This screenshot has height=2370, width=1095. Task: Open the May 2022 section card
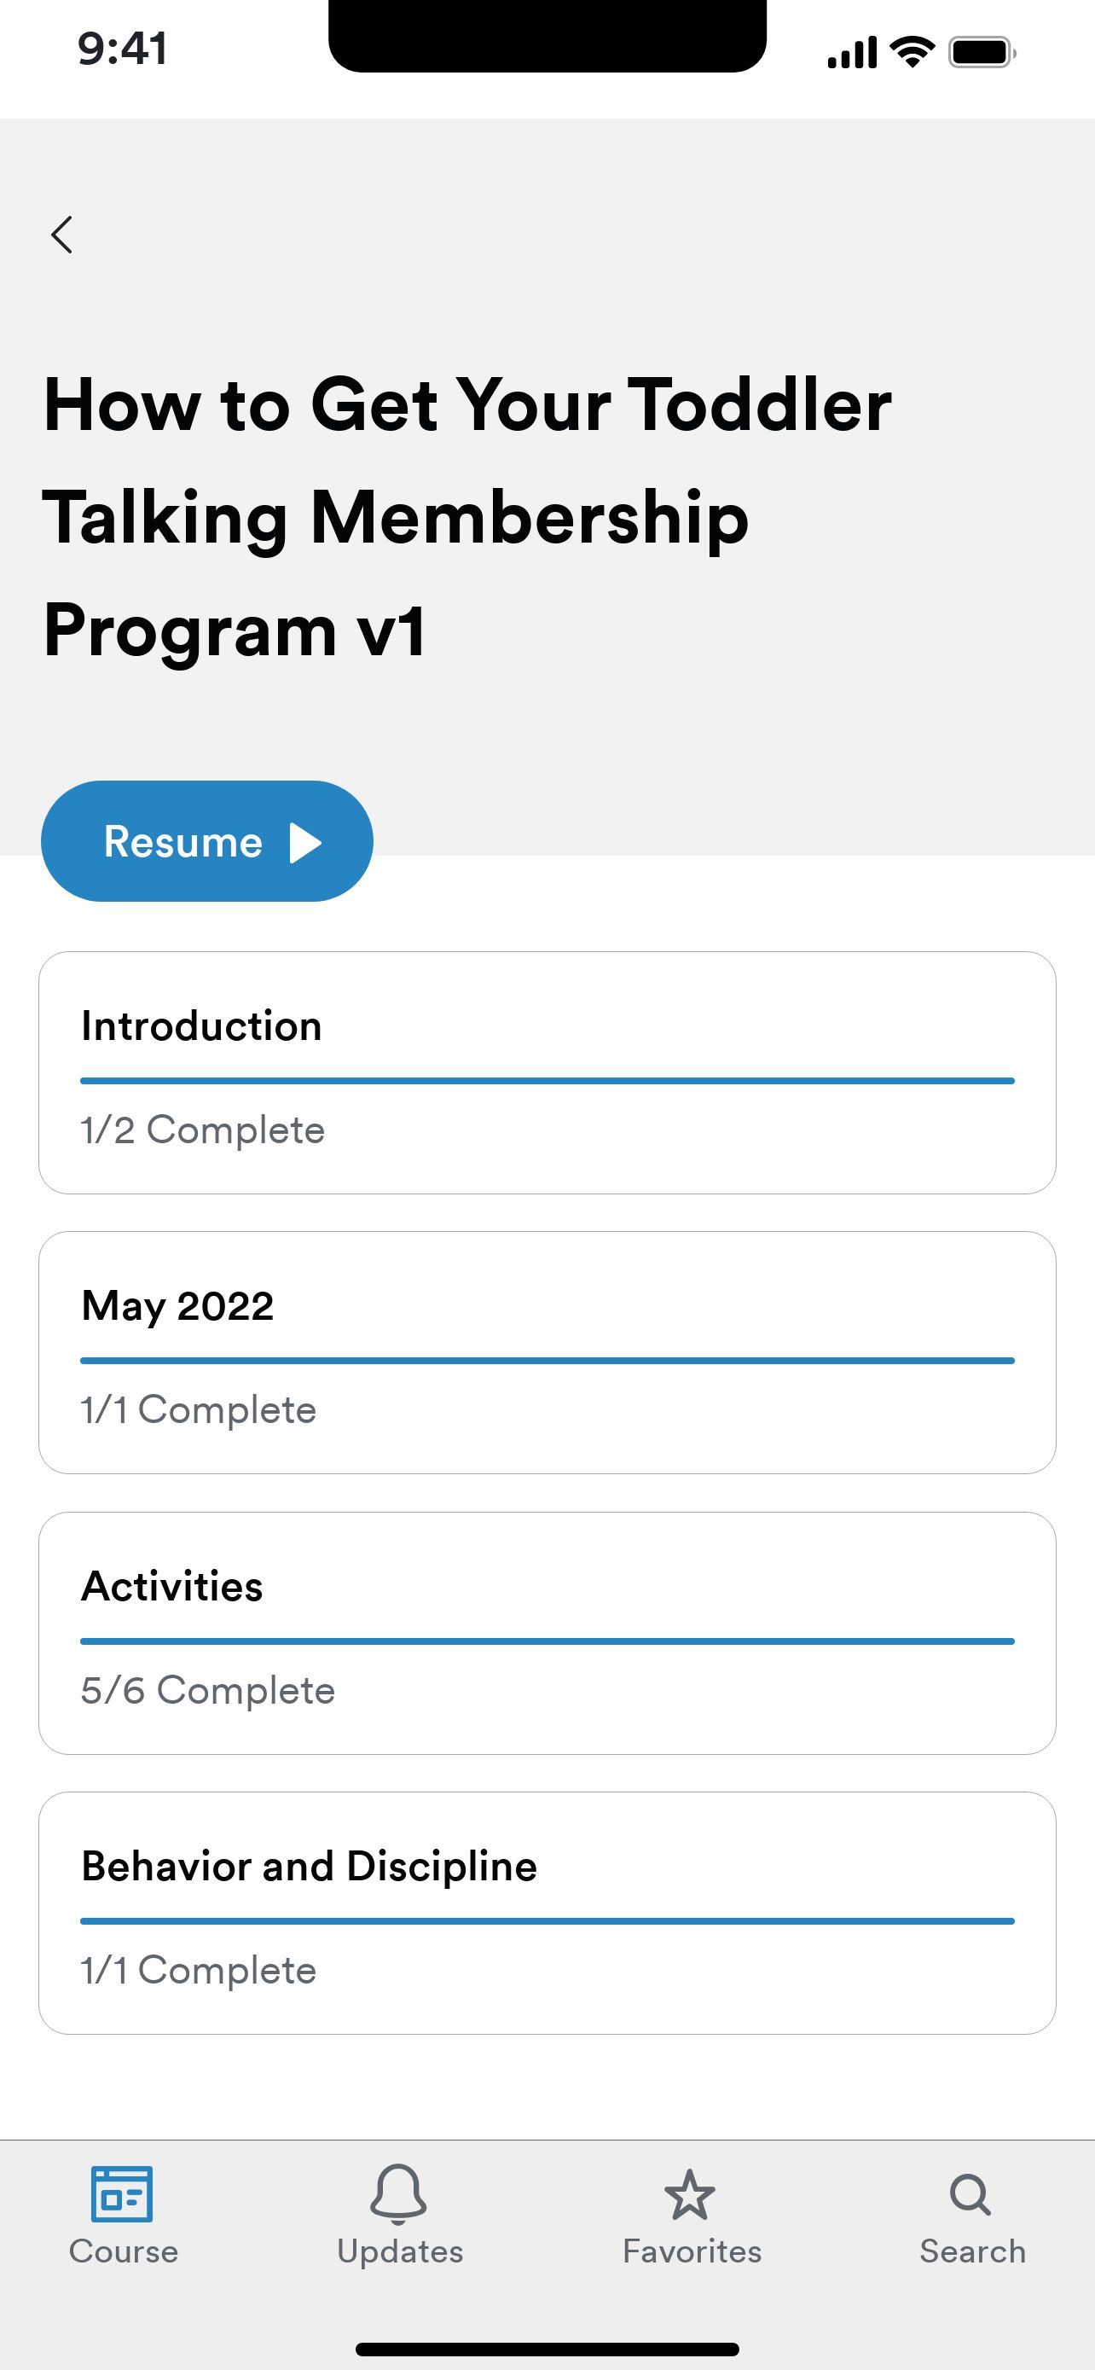pyautogui.click(x=547, y=1352)
